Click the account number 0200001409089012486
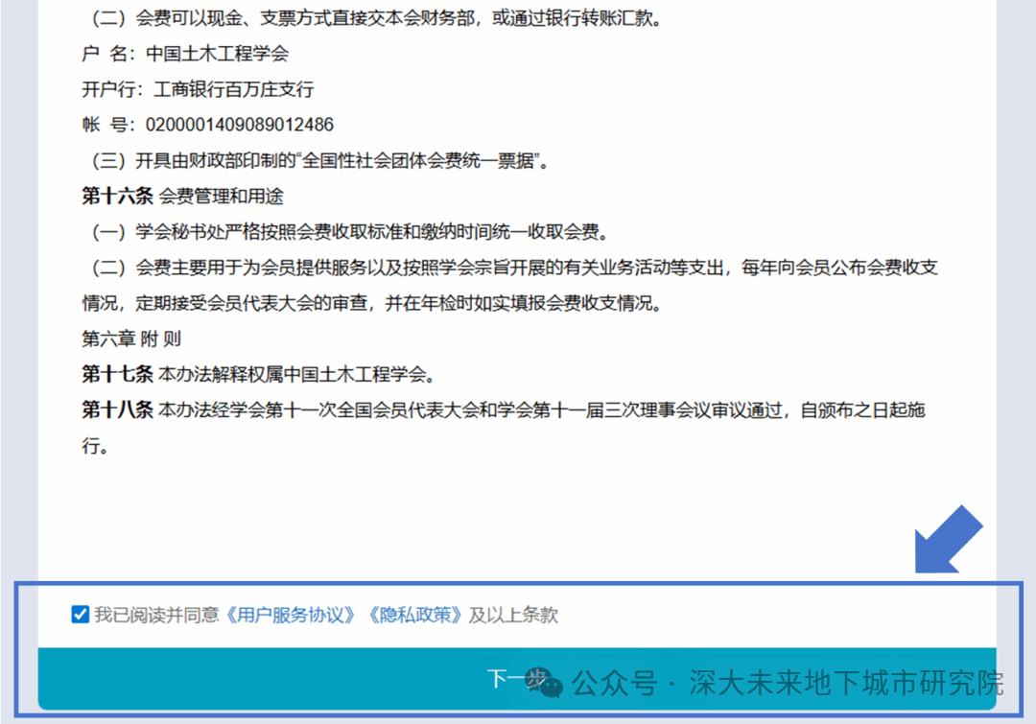Viewport: 1036px width, 724px height. (239, 125)
